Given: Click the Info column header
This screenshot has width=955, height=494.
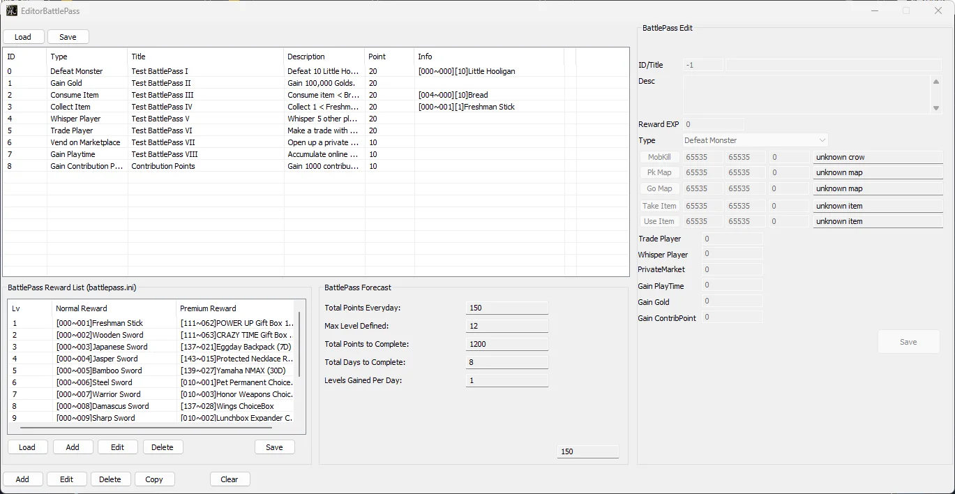Looking at the screenshot, I should pyautogui.click(x=489, y=57).
